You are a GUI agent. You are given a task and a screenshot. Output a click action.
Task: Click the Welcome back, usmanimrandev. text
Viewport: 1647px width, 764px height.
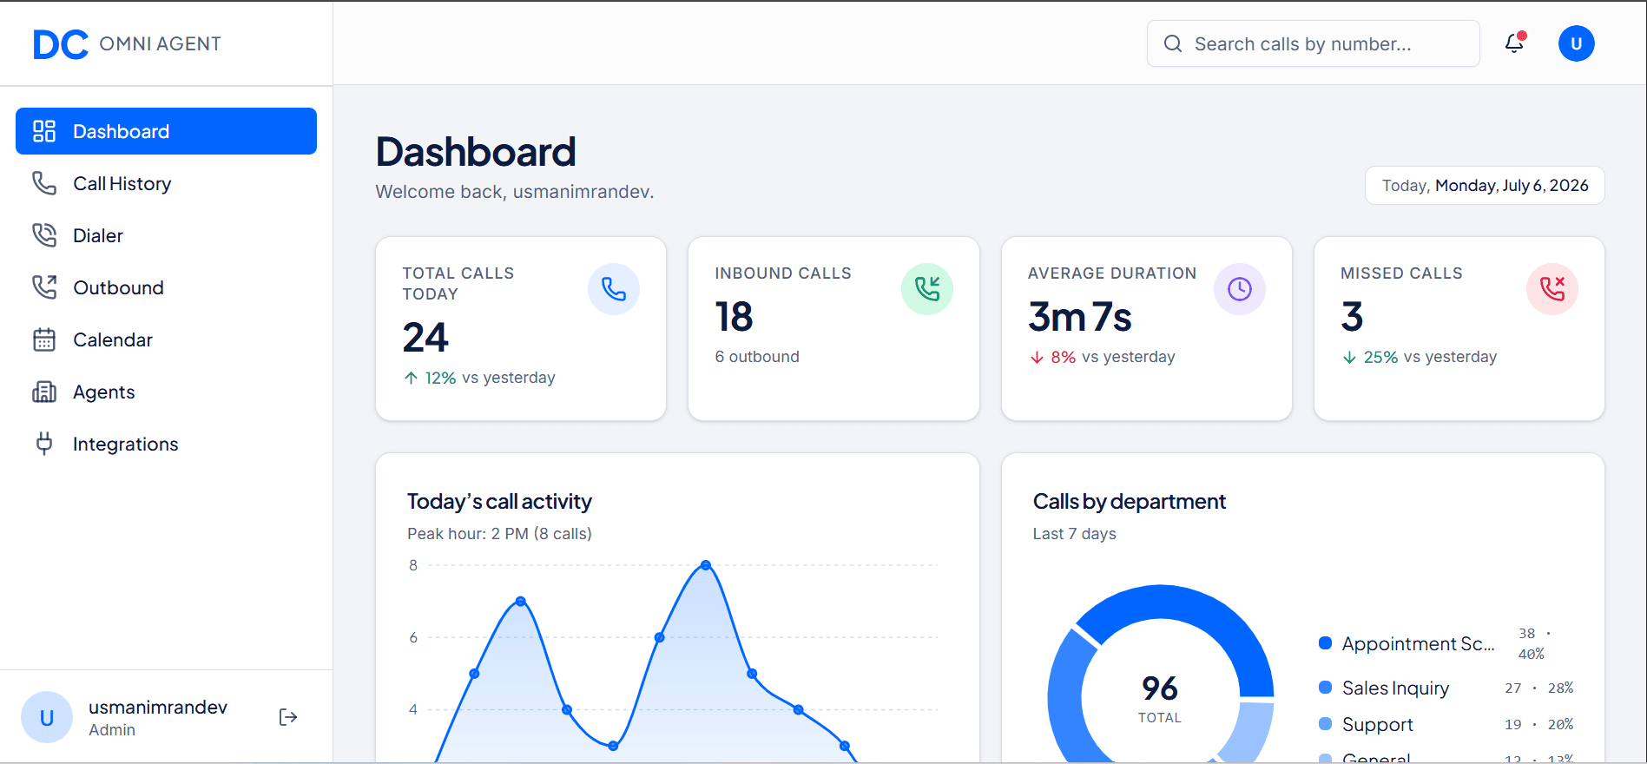tap(514, 192)
